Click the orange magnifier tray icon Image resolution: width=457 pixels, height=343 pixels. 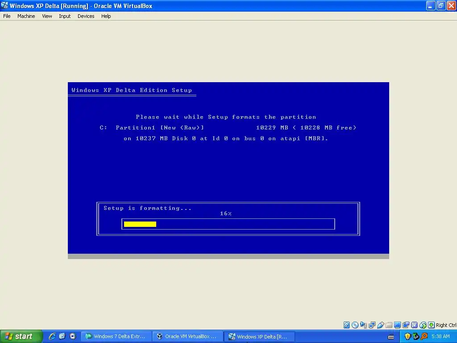424,336
